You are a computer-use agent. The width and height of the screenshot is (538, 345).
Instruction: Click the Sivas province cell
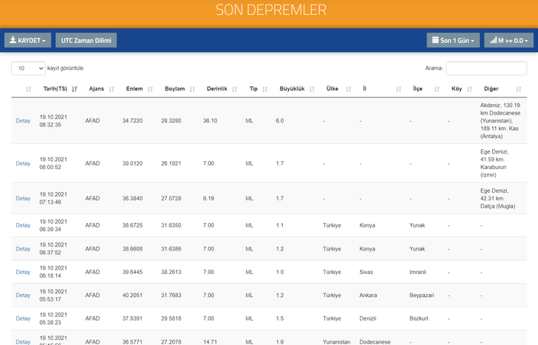coord(366,272)
